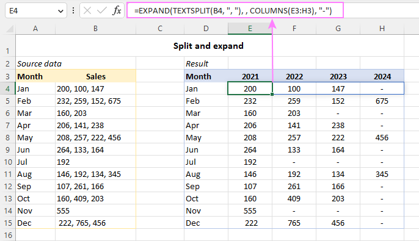
Task: Click cell with '200, 100, 147'
Action: 96,89
